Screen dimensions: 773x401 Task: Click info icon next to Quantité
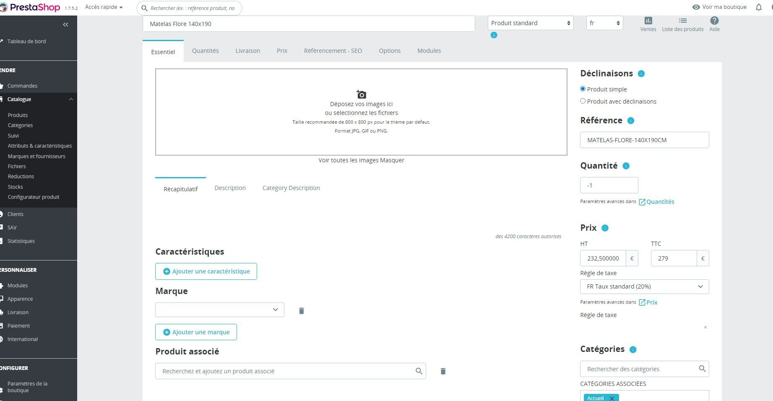(x=626, y=166)
